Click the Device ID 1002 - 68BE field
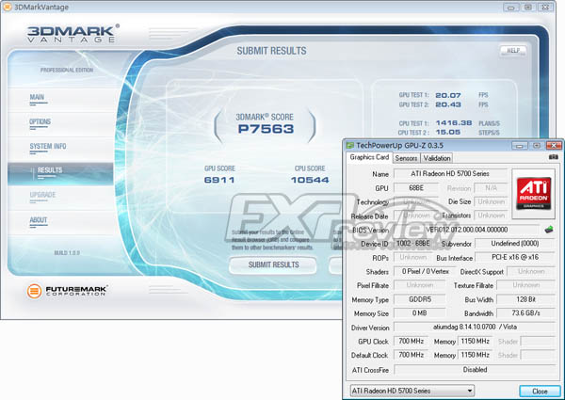This screenshot has height=400, width=565. [413, 244]
